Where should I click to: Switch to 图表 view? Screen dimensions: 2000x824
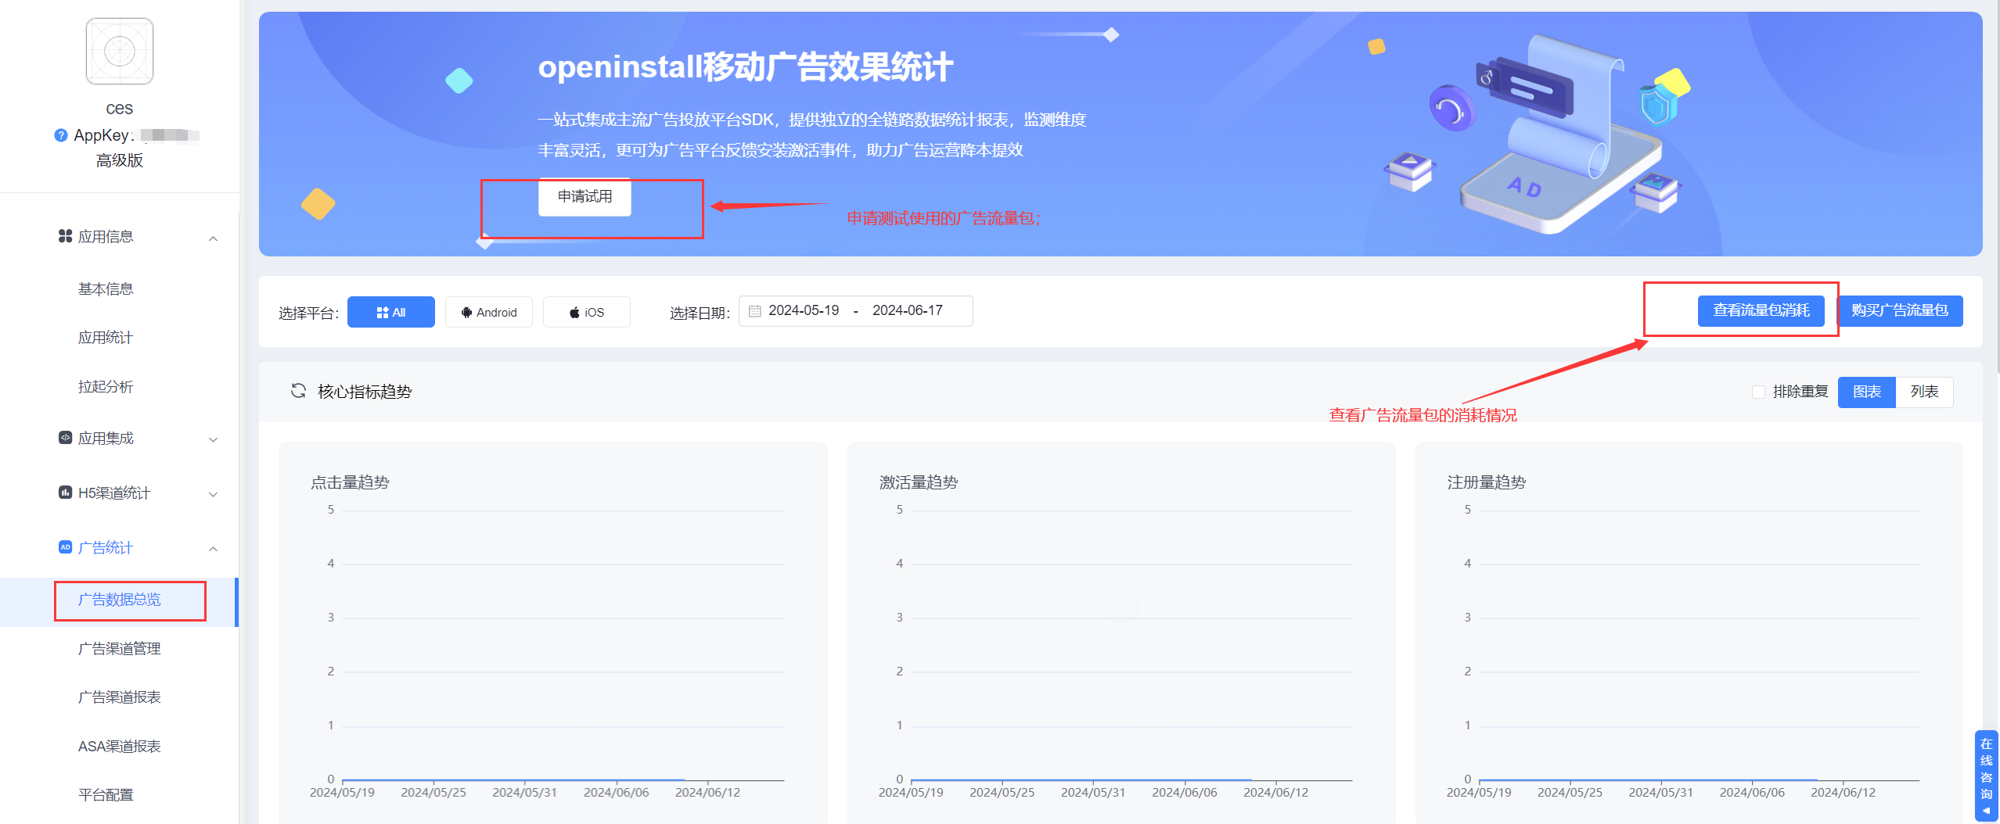coord(1866,392)
